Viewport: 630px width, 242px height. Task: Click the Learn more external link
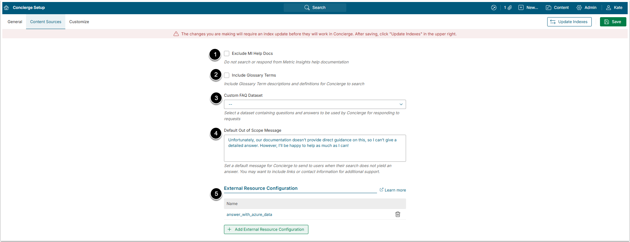tap(393, 190)
